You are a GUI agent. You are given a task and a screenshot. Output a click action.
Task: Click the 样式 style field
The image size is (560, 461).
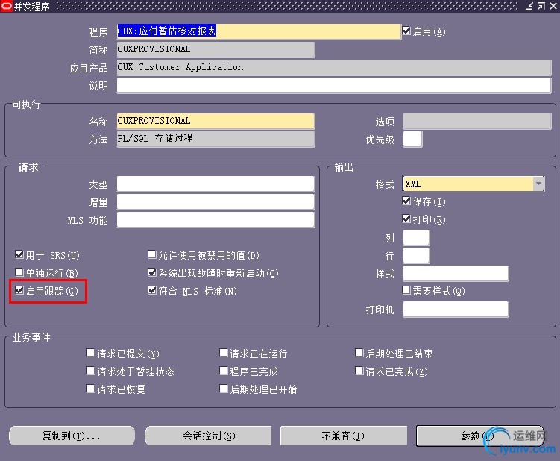[x=456, y=273]
